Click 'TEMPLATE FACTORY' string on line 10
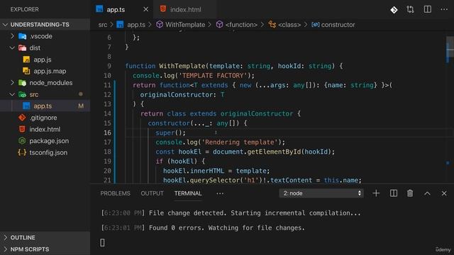Screen dimensions: 454x255 click(x=213, y=76)
